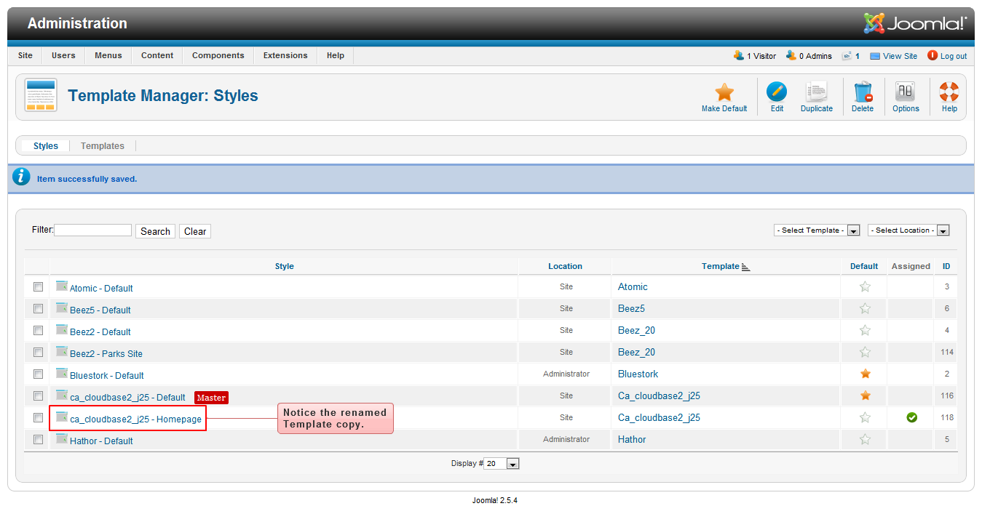Click preview icon beside Hathor - Default

click(x=62, y=438)
